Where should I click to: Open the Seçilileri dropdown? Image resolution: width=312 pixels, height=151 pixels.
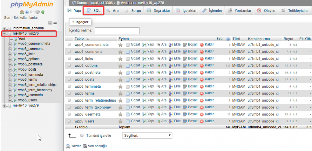(147, 136)
